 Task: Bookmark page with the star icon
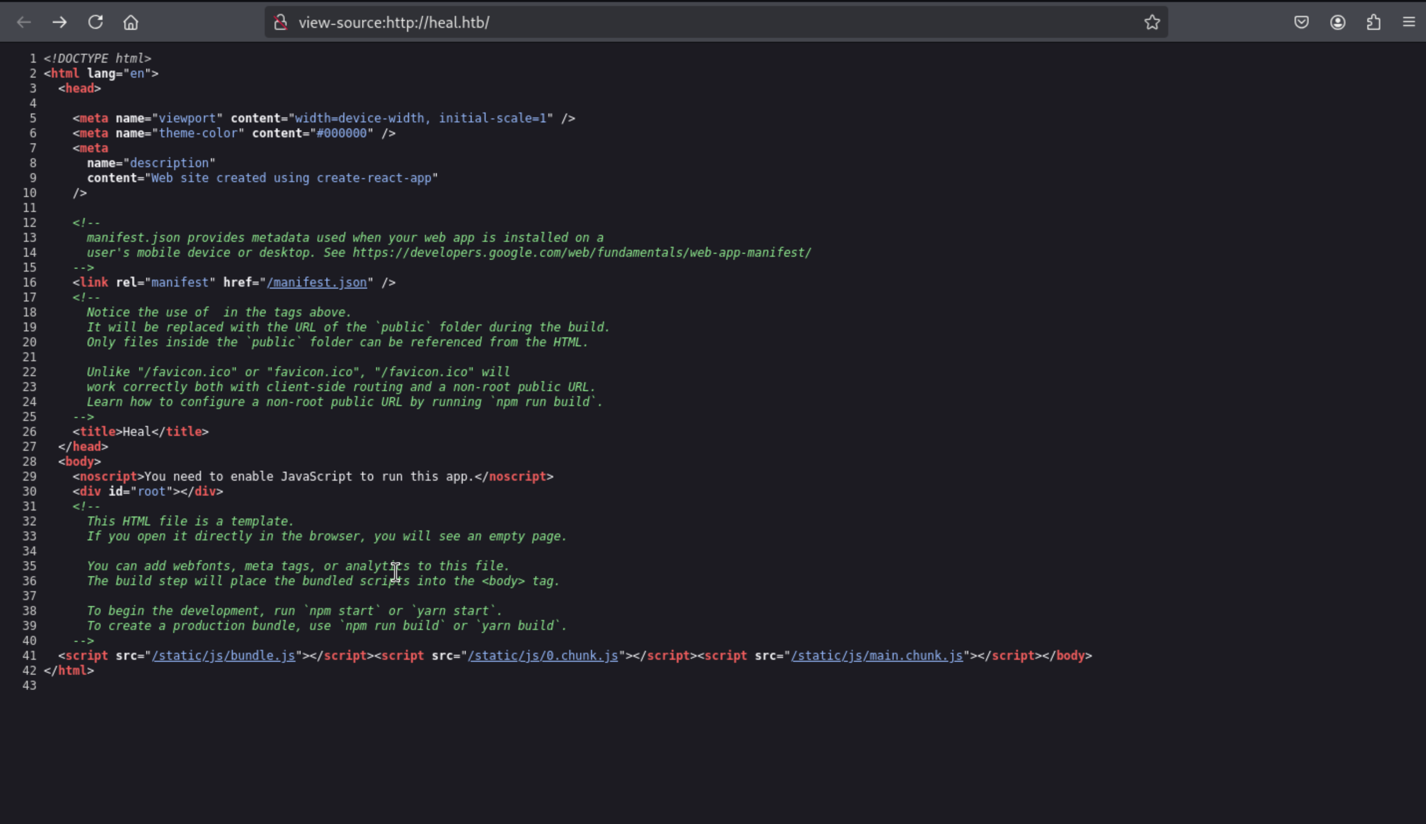[1151, 22]
